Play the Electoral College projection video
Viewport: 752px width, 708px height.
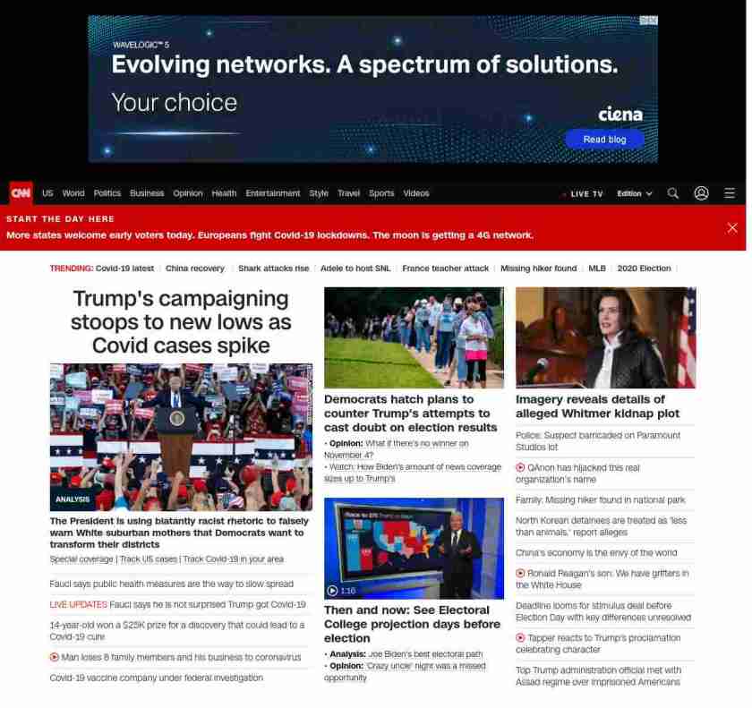point(332,591)
